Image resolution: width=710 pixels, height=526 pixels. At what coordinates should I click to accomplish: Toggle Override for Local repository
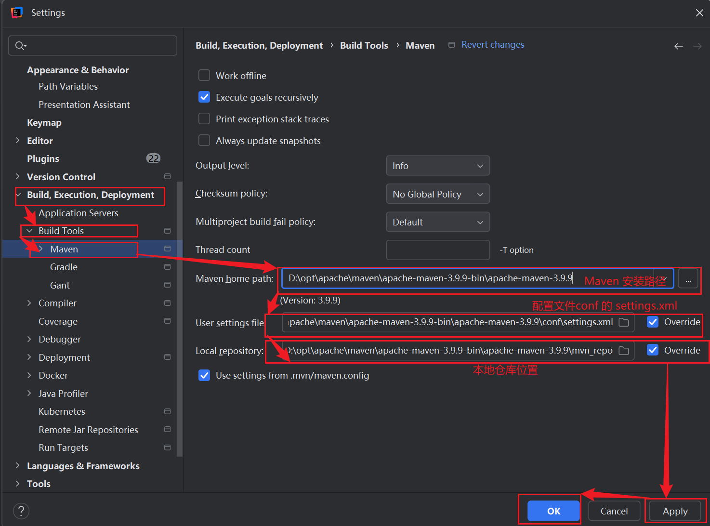(x=653, y=350)
